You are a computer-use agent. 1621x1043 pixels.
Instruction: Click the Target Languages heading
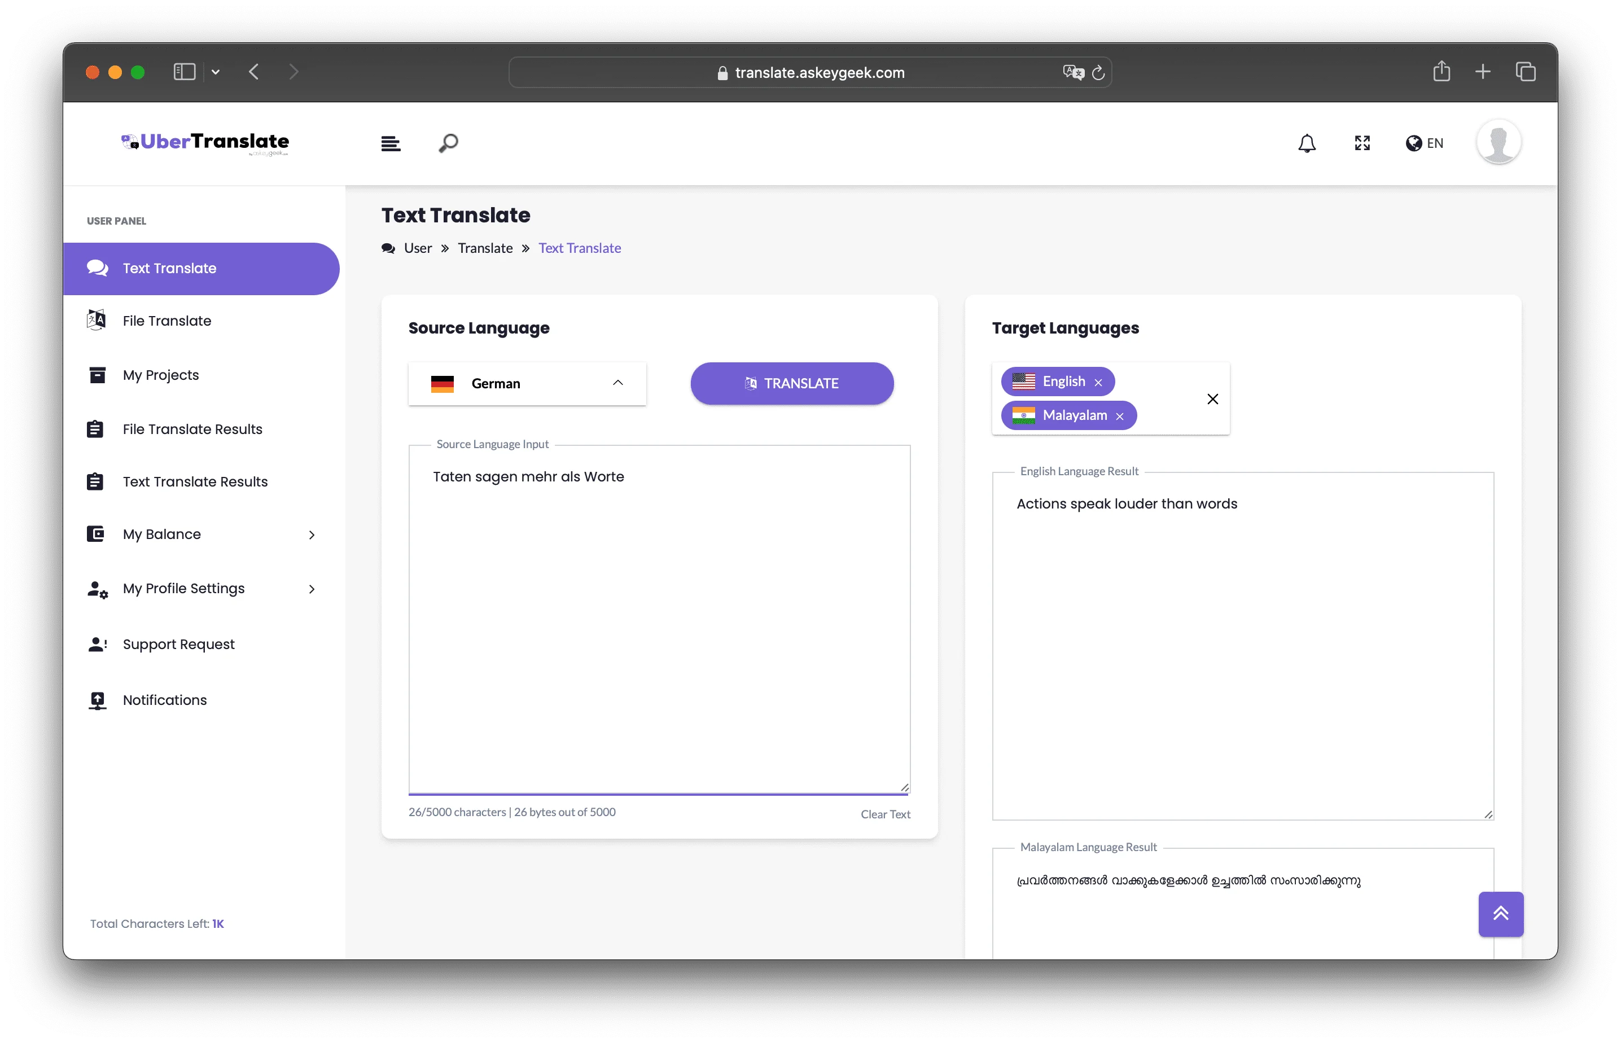coord(1065,328)
